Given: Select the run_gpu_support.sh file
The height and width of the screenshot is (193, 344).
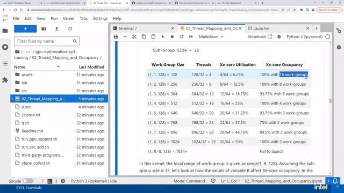Looking at the screenshot, I should (59, 139).
